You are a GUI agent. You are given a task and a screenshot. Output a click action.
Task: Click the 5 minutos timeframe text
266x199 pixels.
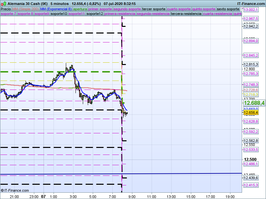coord(60,3)
